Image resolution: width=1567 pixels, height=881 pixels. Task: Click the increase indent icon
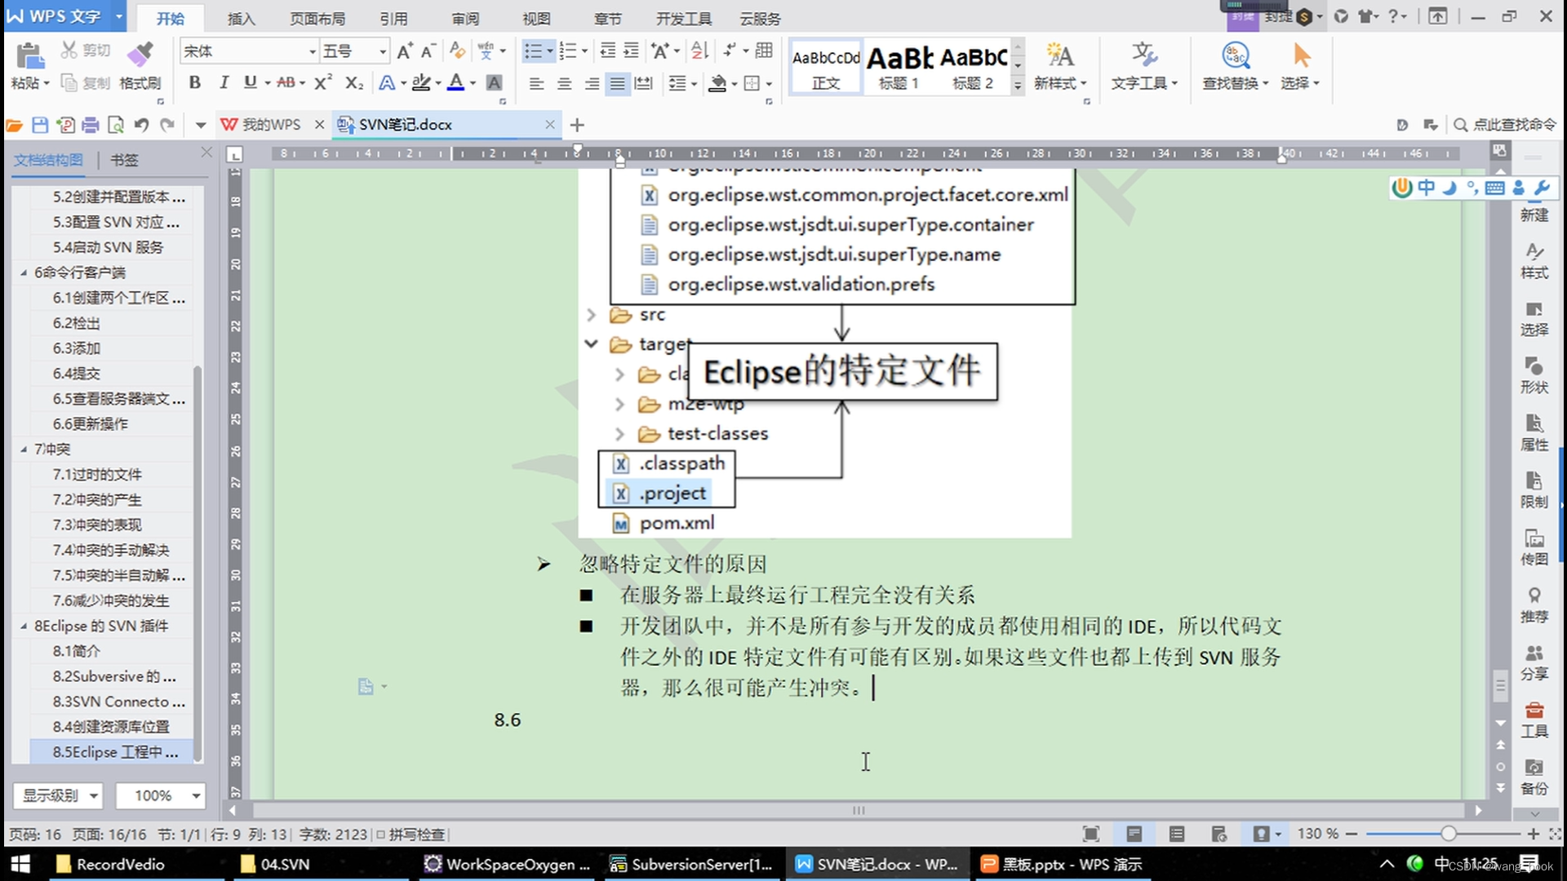tap(632, 51)
